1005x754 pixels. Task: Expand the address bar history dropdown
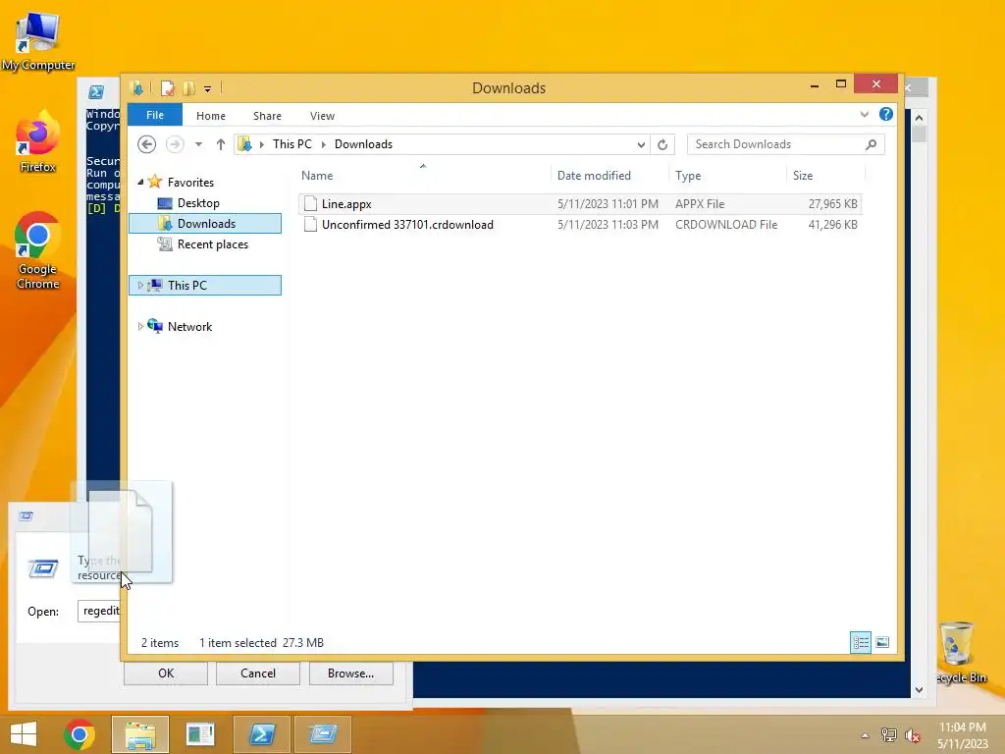[641, 145]
